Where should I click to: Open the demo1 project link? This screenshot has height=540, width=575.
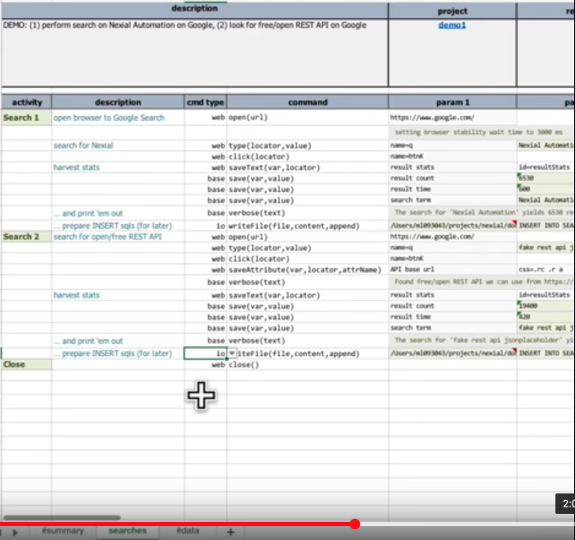point(452,25)
